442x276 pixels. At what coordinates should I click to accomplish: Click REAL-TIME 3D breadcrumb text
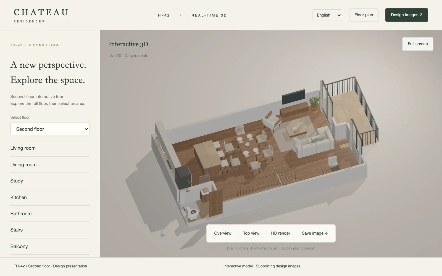[x=209, y=15]
